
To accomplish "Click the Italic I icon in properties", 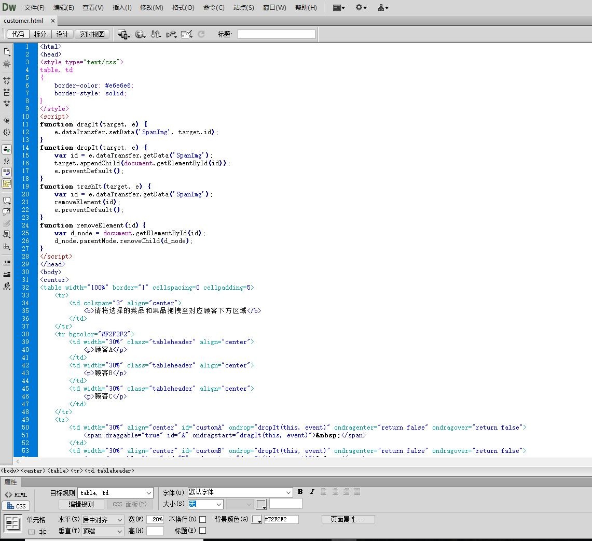I will [312, 492].
